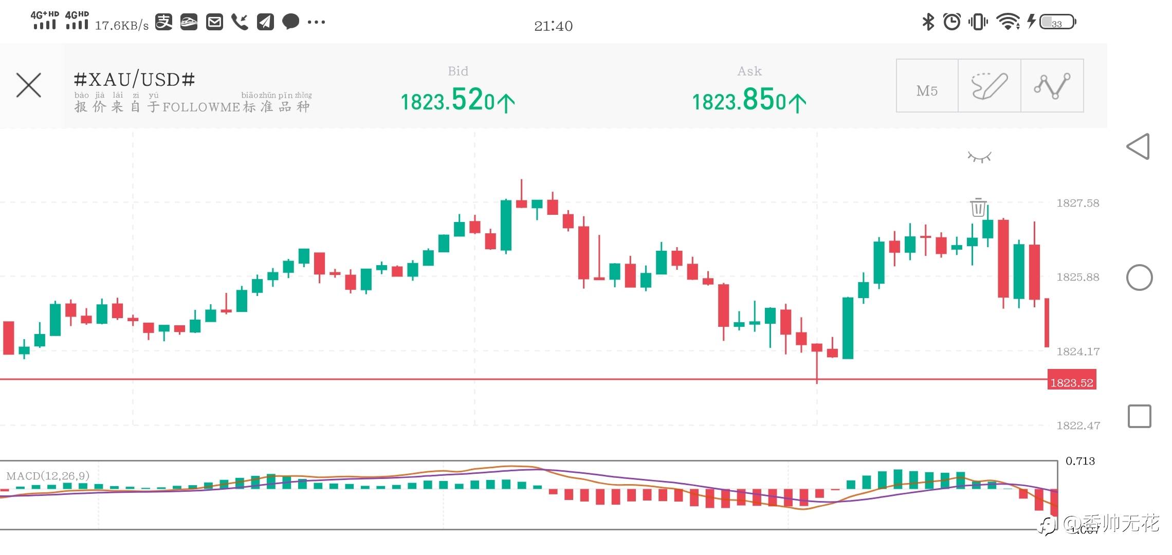Tap the vibrate mode status icon
Screen dimensions: 1172x555
point(978,22)
